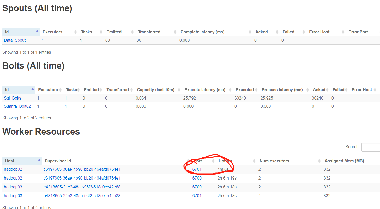This screenshot has width=380, height=209.
Task: Open supervisor e4318605 link in 2-executor row
Action: point(82,187)
